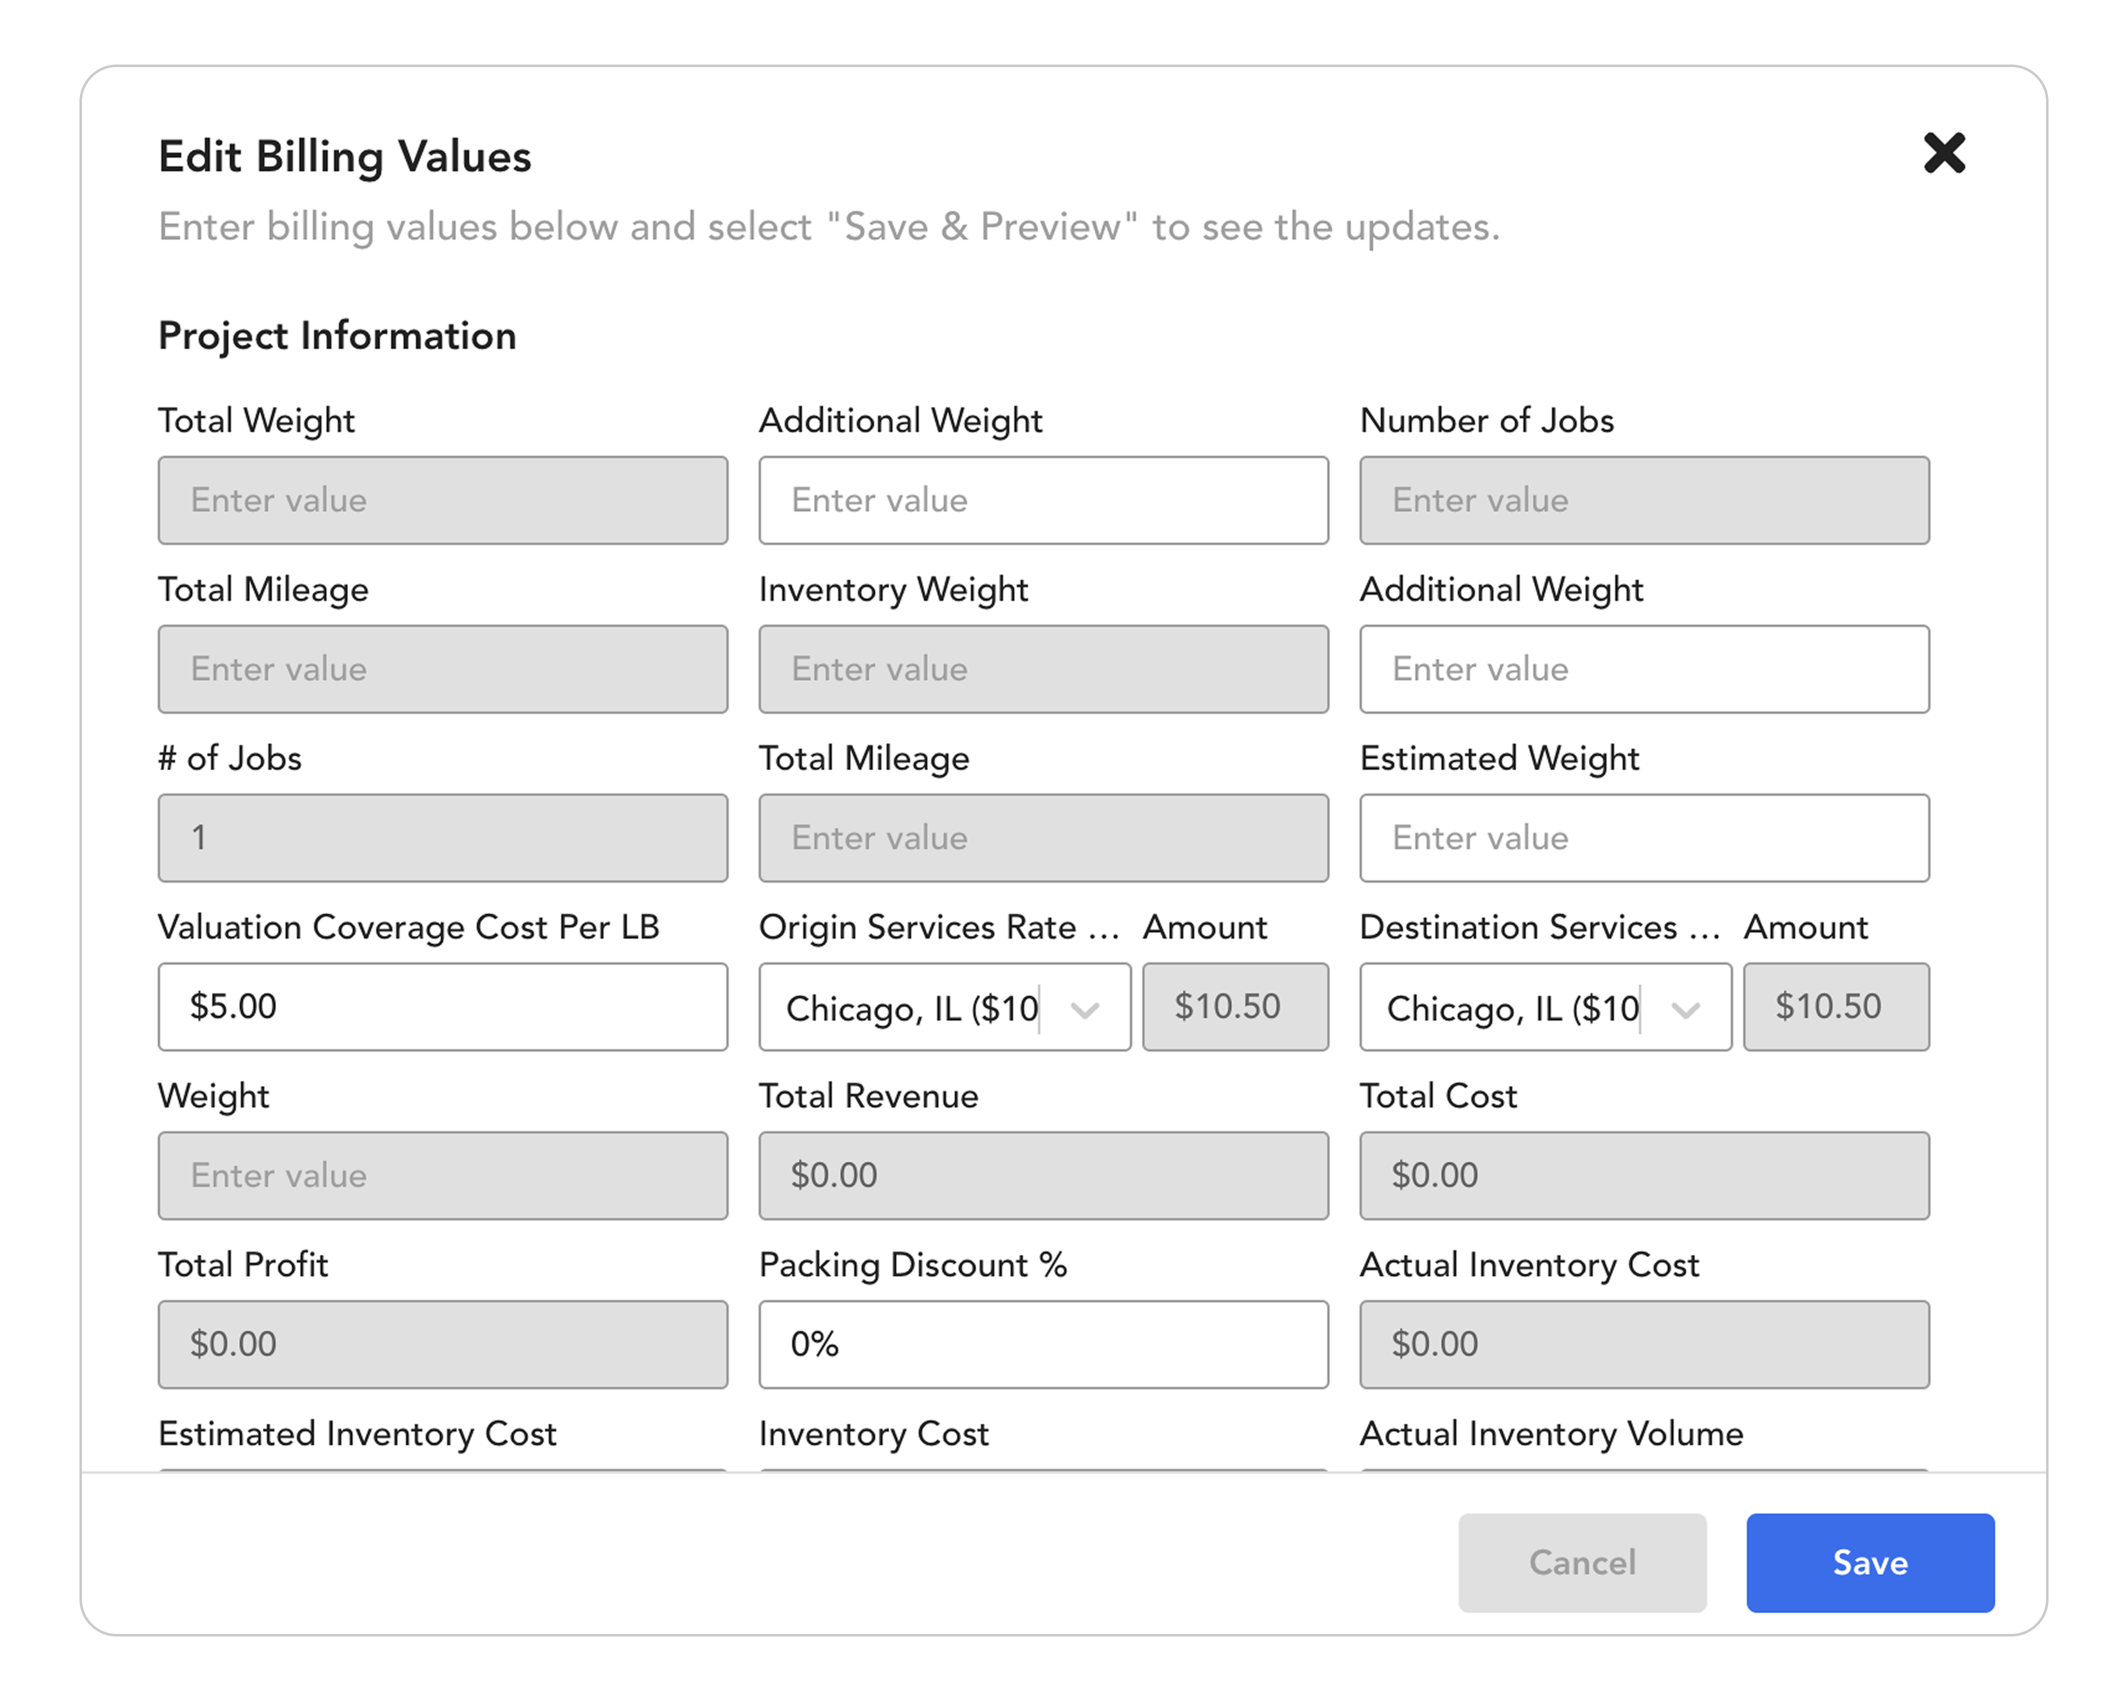2128x1701 pixels.
Task: Click the Cancel button
Action: [x=1581, y=1562]
